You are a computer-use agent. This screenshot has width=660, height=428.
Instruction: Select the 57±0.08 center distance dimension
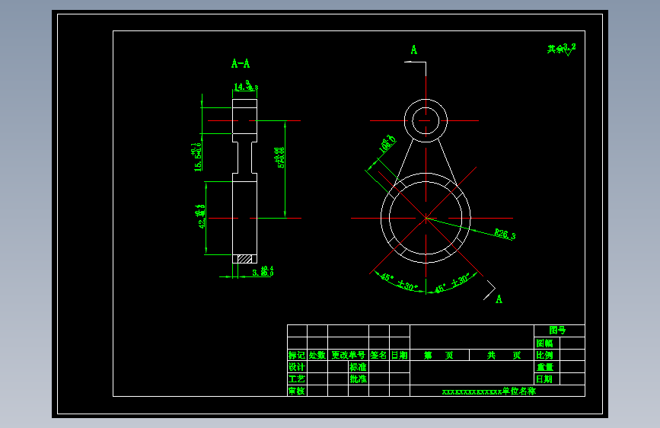pyautogui.click(x=279, y=158)
